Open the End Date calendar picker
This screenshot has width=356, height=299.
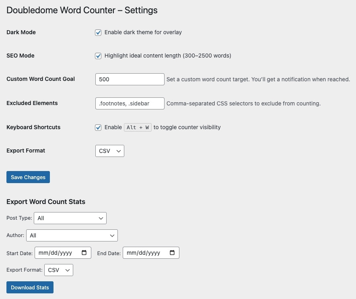point(172,253)
